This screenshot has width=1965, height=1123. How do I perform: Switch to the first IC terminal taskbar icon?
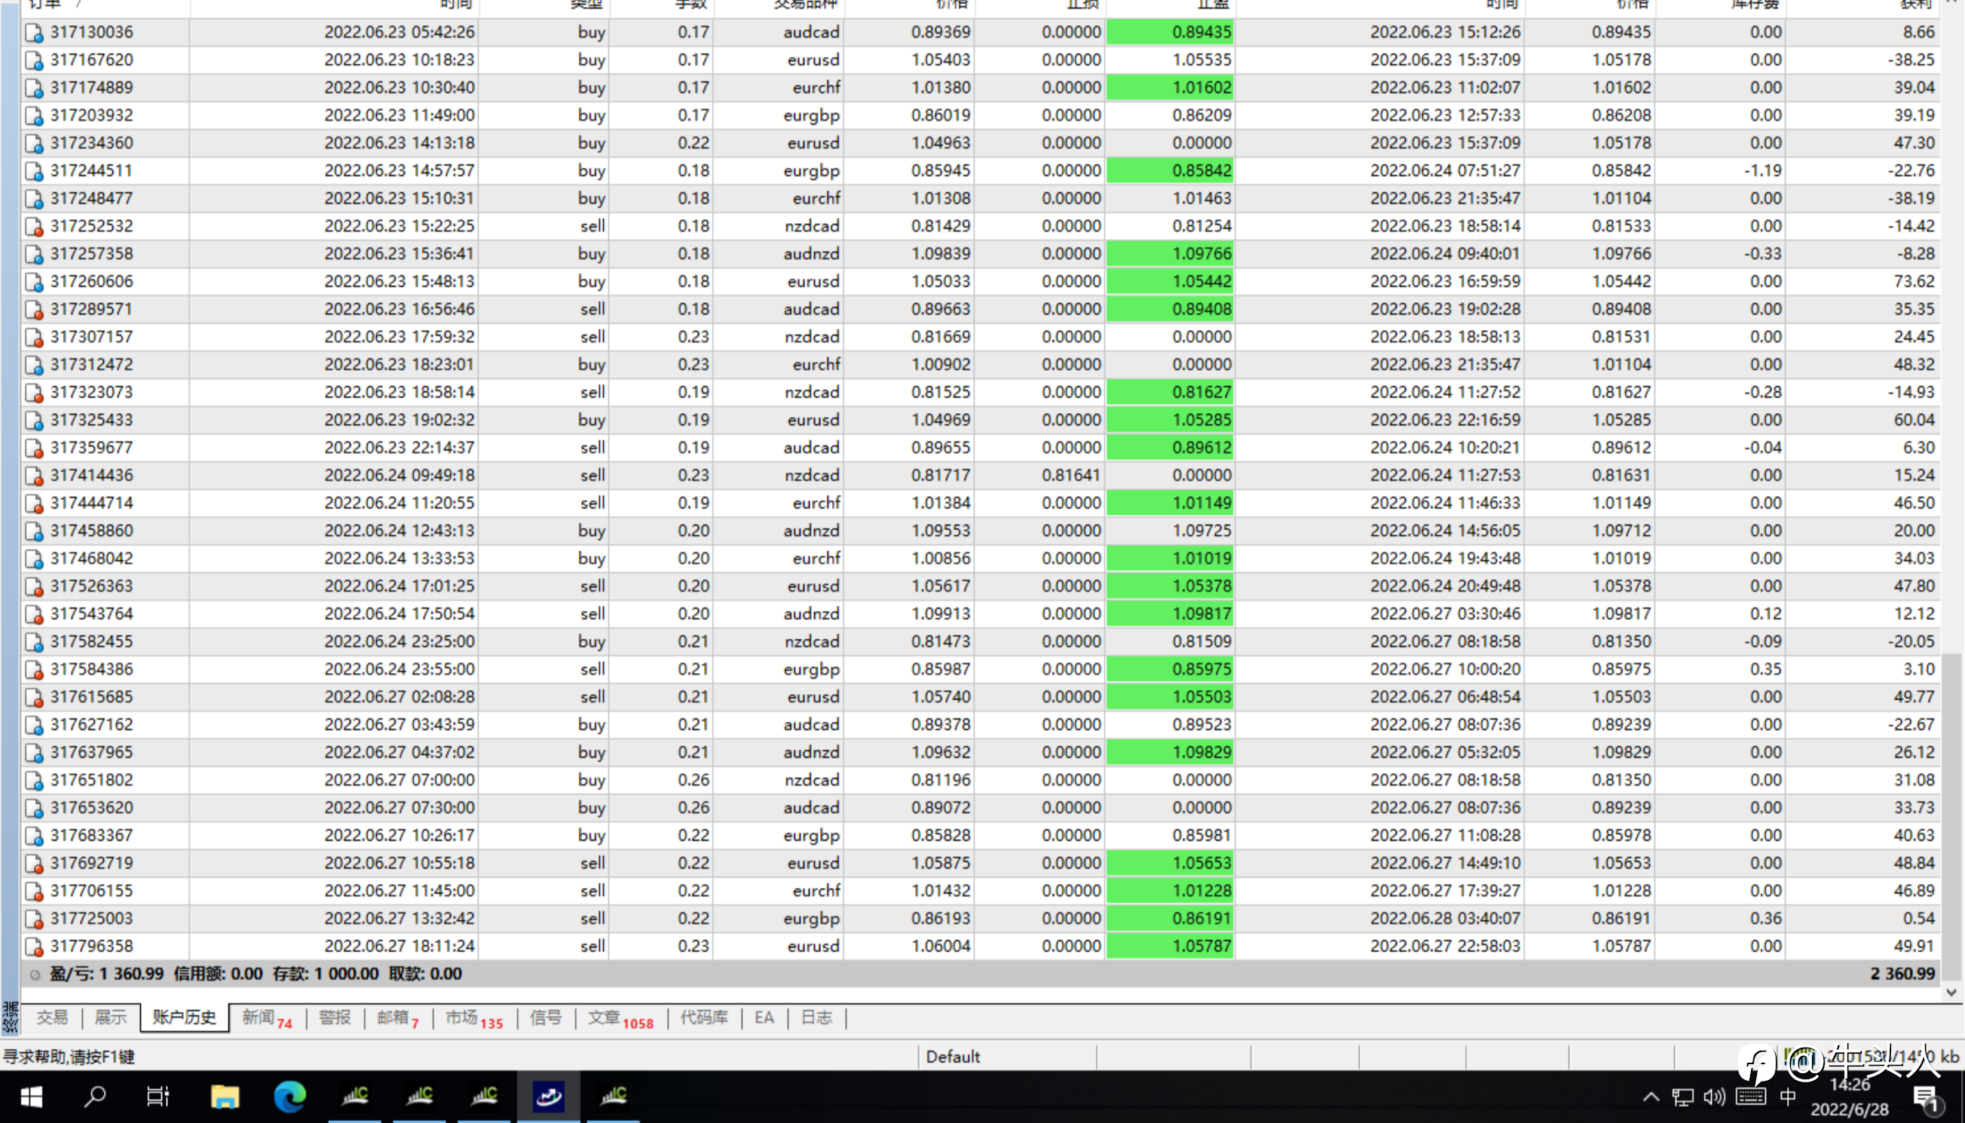[355, 1097]
